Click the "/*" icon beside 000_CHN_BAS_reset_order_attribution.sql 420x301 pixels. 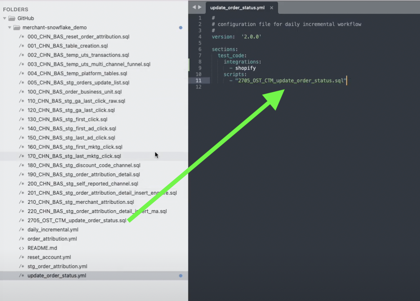[x=21, y=37]
